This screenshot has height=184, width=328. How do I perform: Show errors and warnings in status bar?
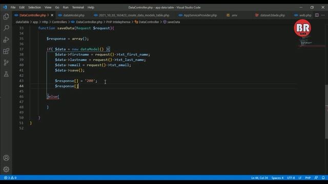(x=10, y=178)
